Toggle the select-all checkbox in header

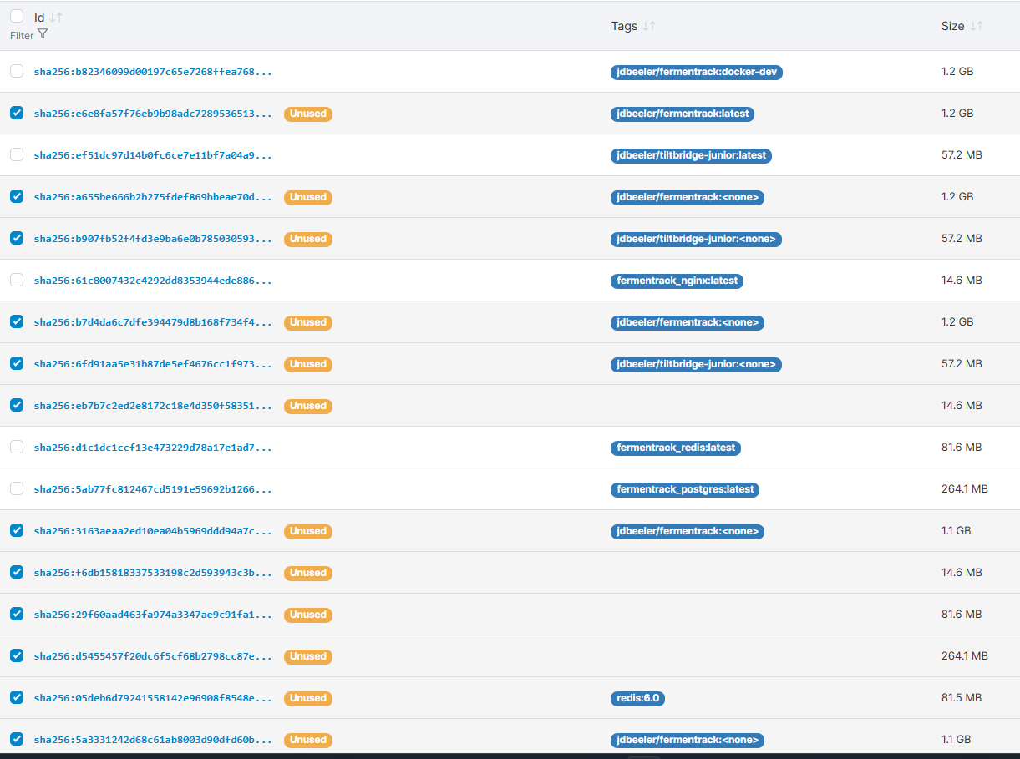17,16
